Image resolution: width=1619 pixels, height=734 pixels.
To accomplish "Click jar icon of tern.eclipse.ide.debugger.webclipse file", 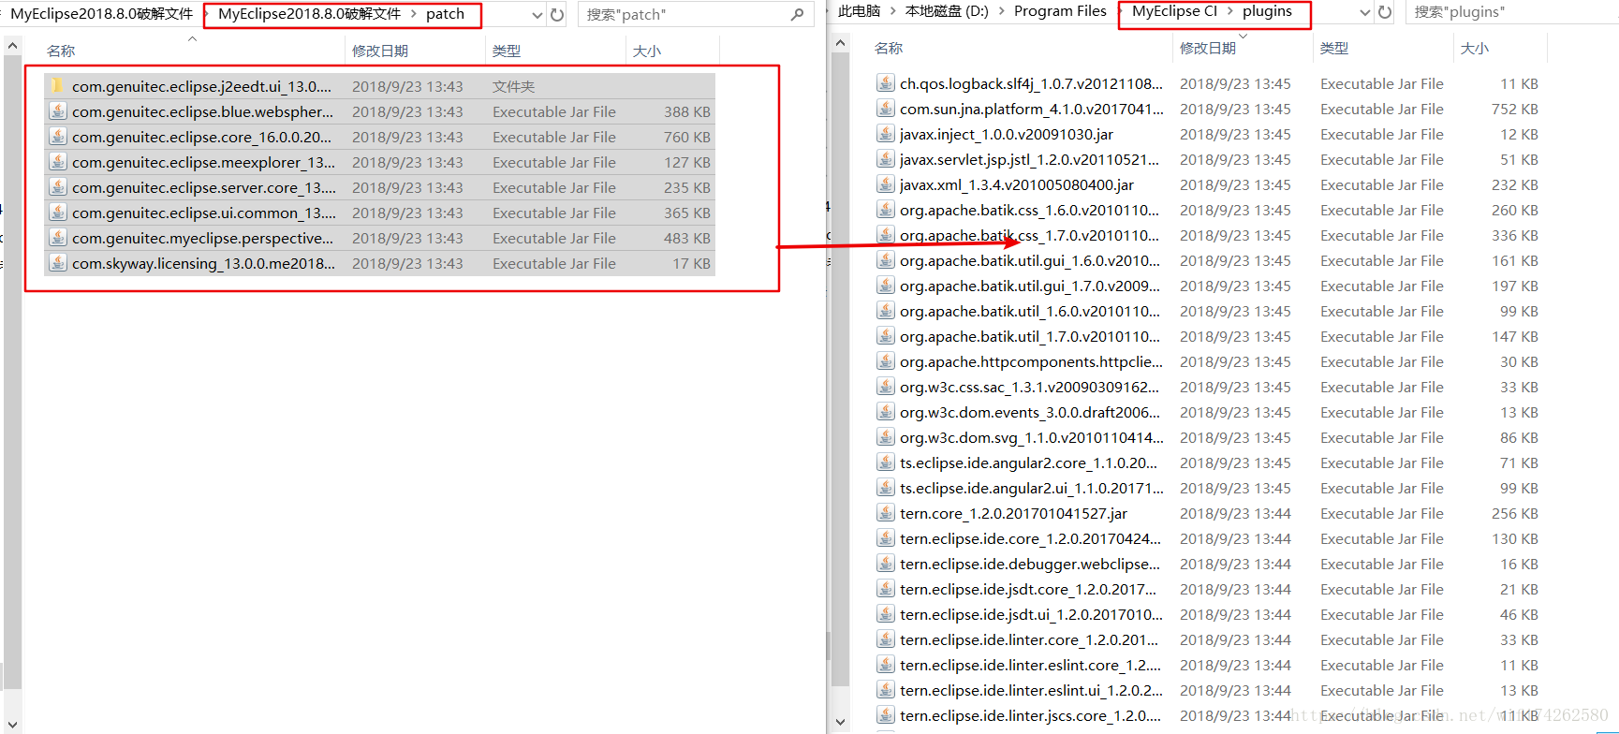I will [885, 564].
